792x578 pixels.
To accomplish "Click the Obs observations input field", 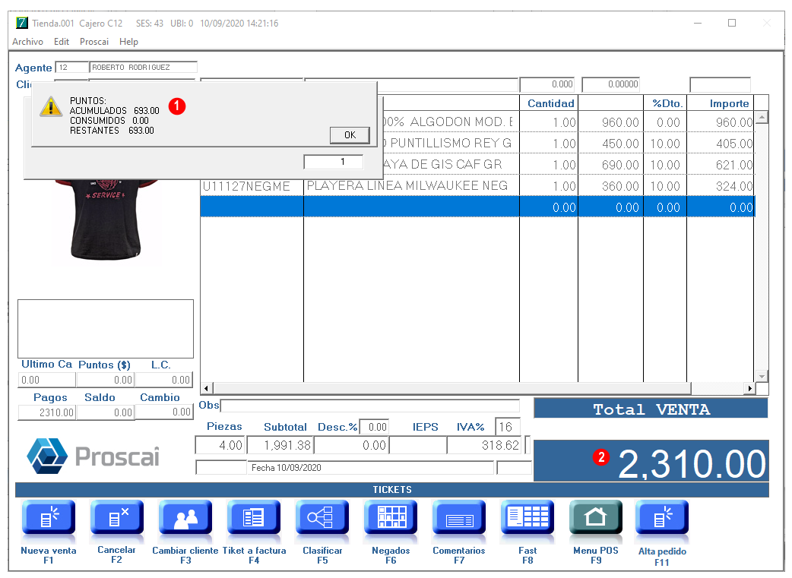I will pos(369,406).
